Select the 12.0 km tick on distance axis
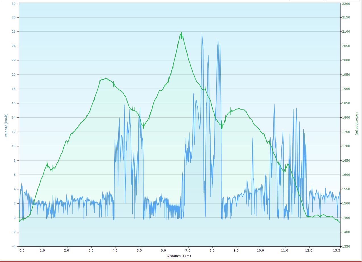Image resolution: width=362 pixels, height=262 pixels. coord(309,250)
